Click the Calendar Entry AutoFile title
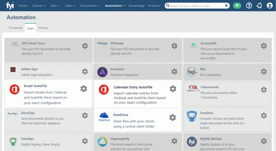 [x=133, y=87]
